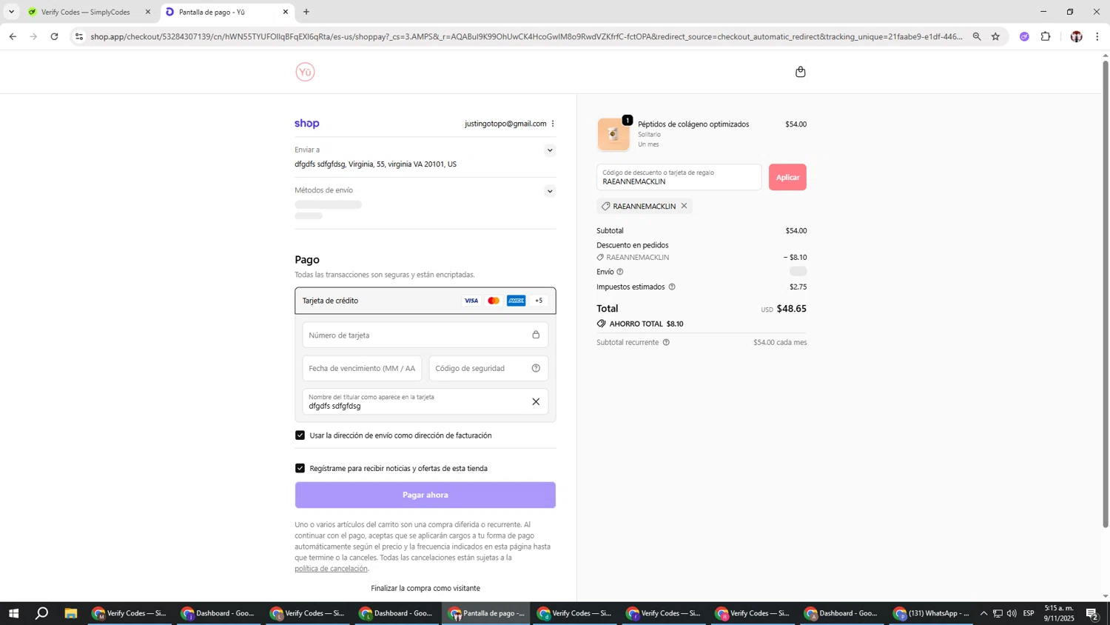The height and width of the screenshot is (625, 1110).
Task: Show Subtotal recurrente help icon
Action: (x=666, y=342)
